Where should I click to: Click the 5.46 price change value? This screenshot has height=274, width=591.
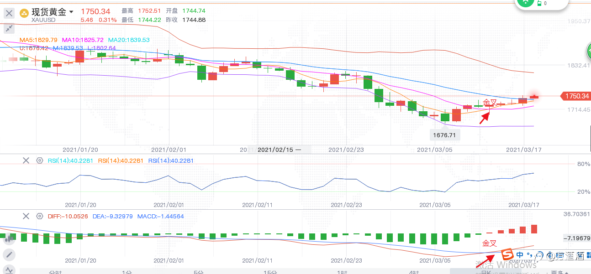point(87,20)
